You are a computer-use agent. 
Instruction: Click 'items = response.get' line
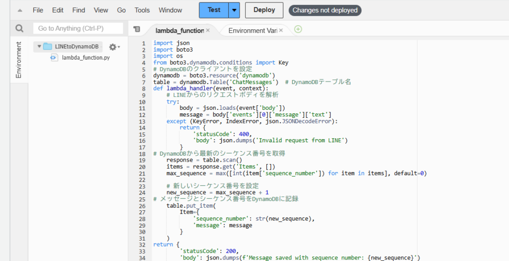coord(220,167)
